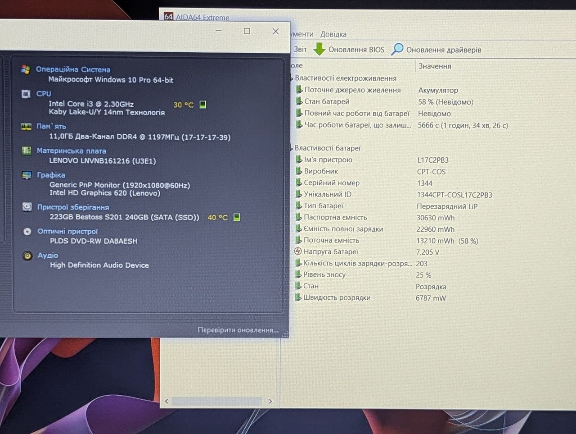Select the speaker icon beside Аудіо
Screen dimensions: 576x434
point(27,256)
